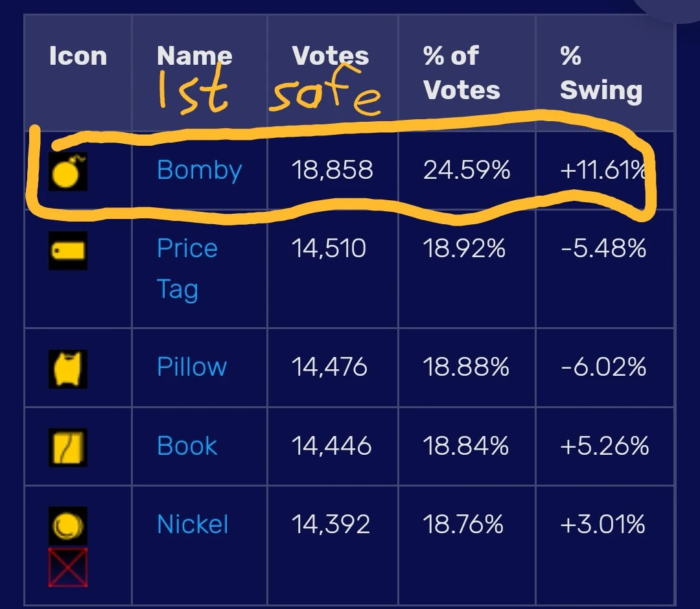
Task: Open the Bomby link
Action: coord(199,170)
